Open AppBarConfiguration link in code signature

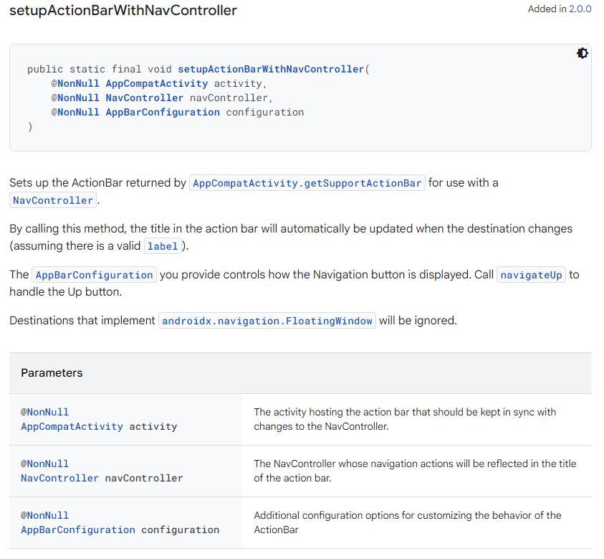click(163, 112)
